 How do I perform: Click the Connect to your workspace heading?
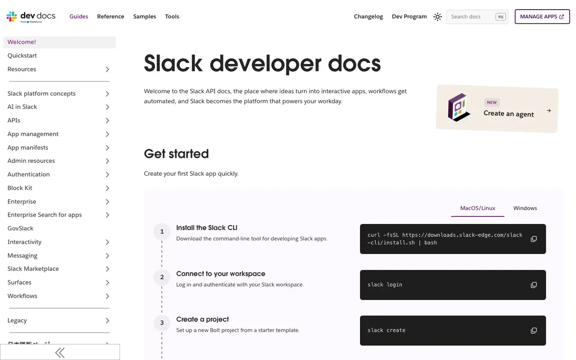220,274
